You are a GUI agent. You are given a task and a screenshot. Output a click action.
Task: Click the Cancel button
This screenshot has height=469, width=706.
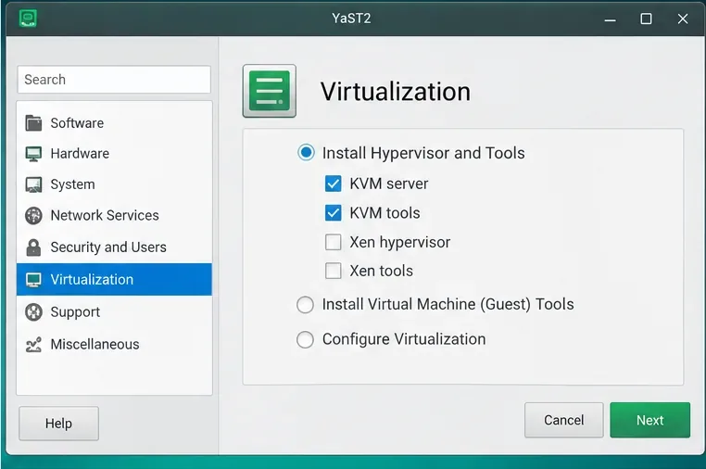[x=563, y=420]
